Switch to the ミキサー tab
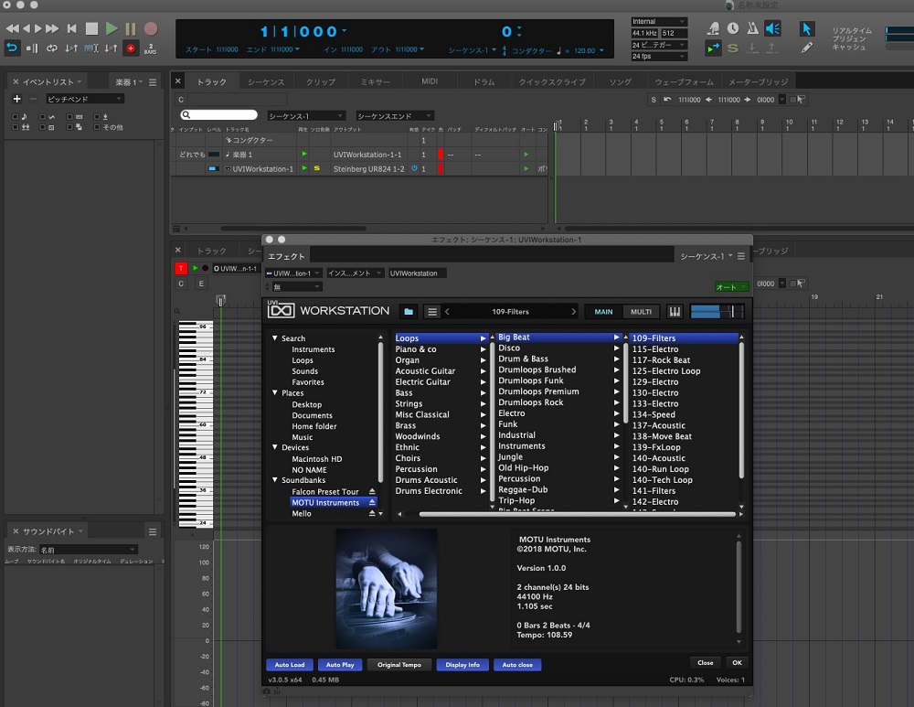This screenshot has height=707, width=914. (x=375, y=81)
